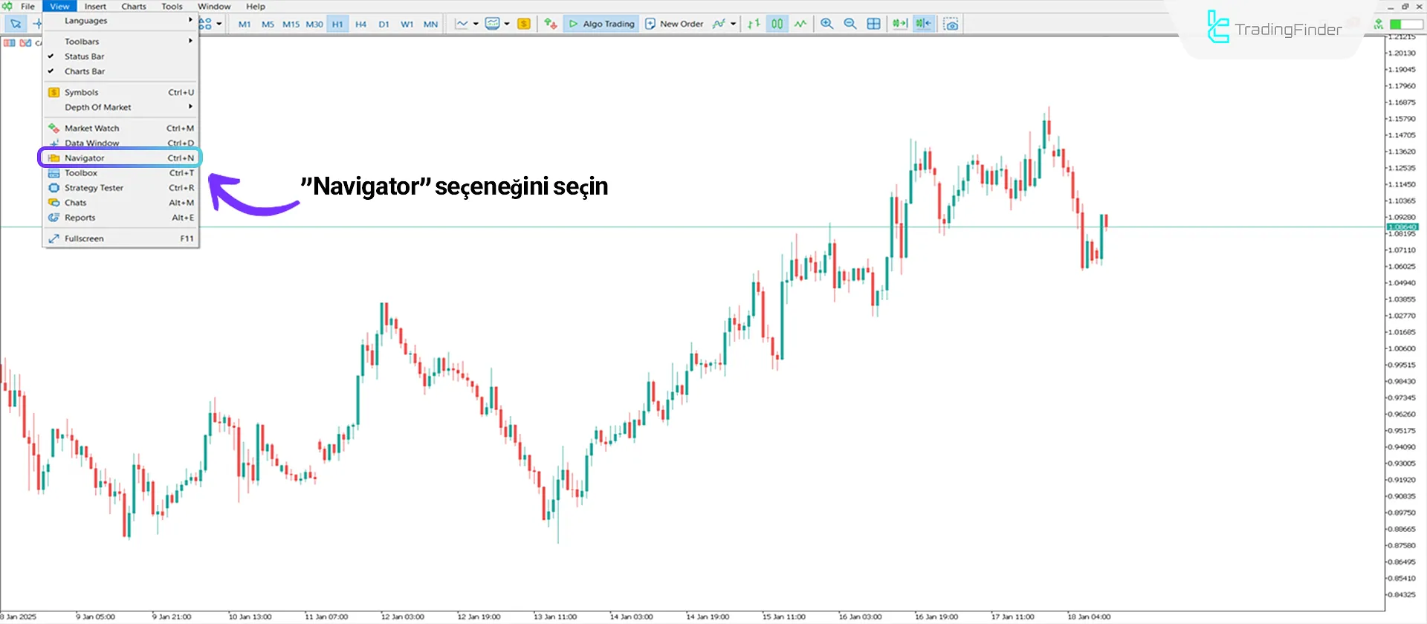Switch to line chart icon
Image resolution: width=1427 pixels, height=624 pixels.
pyautogui.click(x=800, y=24)
